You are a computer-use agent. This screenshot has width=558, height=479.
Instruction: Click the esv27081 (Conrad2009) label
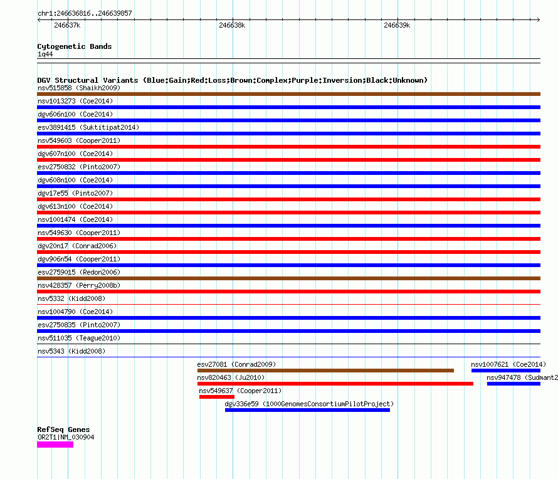(x=236, y=364)
